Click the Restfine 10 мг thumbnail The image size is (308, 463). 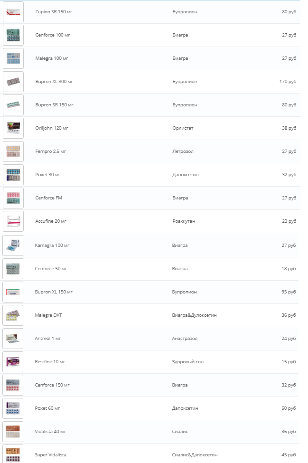pos(13,362)
